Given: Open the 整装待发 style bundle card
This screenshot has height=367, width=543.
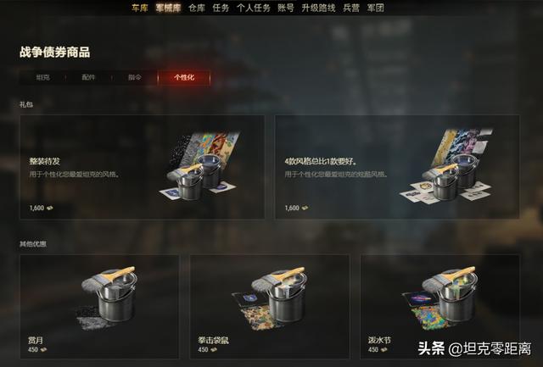Looking at the screenshot, I should click(143, 167).
